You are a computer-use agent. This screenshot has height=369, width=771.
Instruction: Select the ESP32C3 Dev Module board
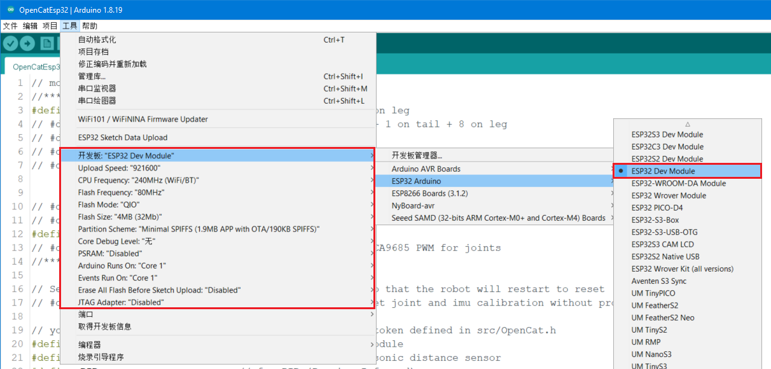[688, 146]
